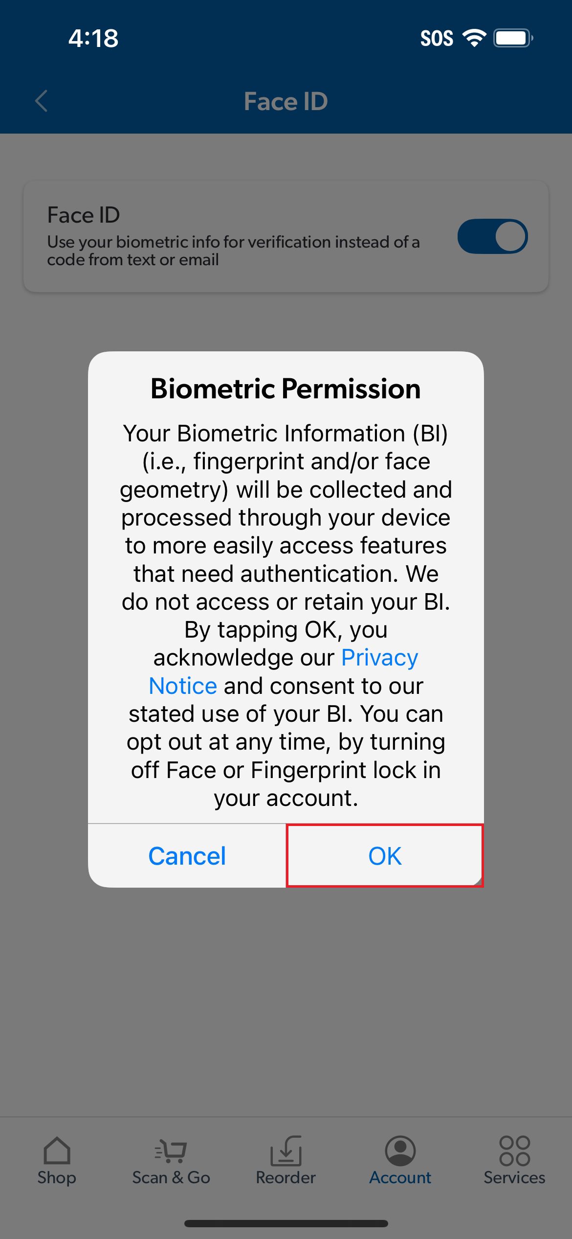Open the Reorder download icon
The width and height of the screenshot is (572, 1239).
point(286,1150)
